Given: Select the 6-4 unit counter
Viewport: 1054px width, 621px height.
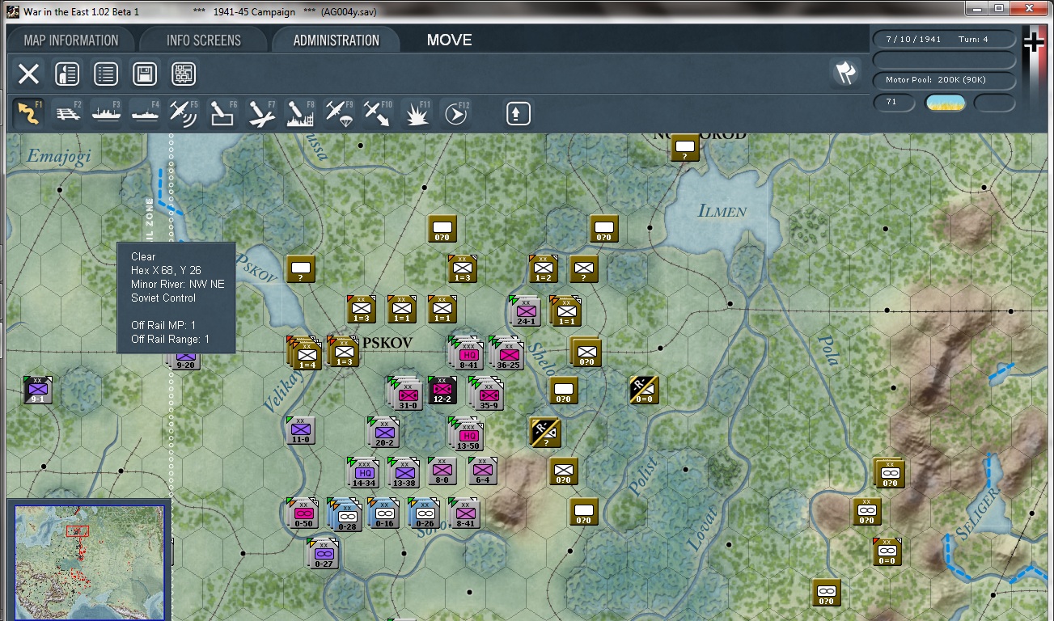Looking at the screenshot, I should pyautogui.click(x=482, y=471).
